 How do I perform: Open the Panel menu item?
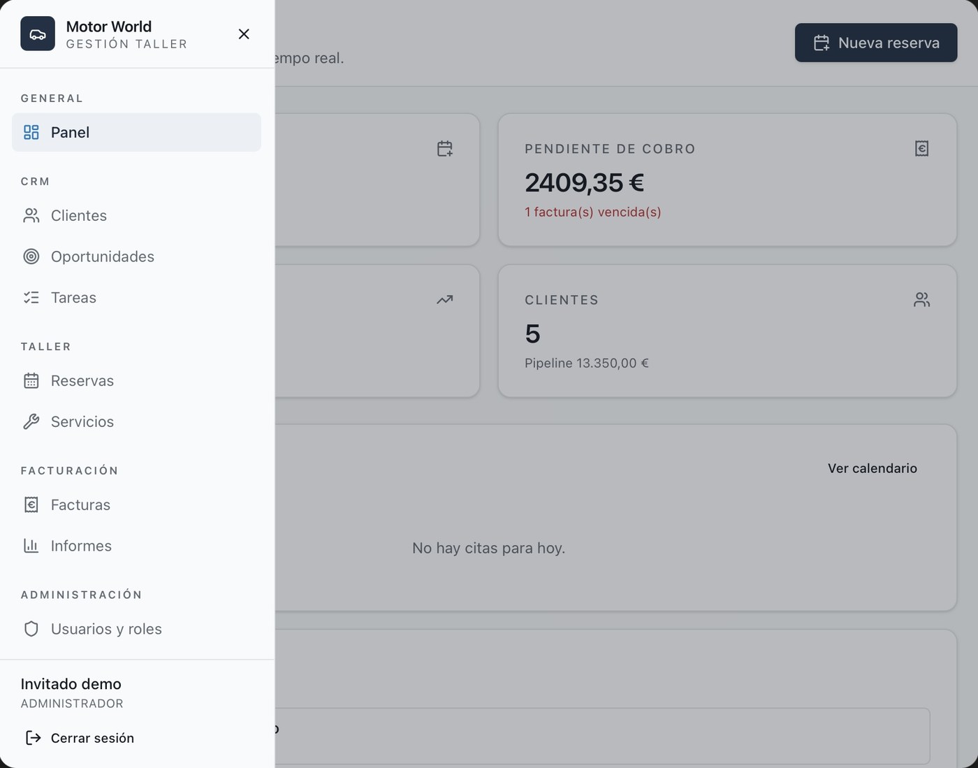click(136, 132)
